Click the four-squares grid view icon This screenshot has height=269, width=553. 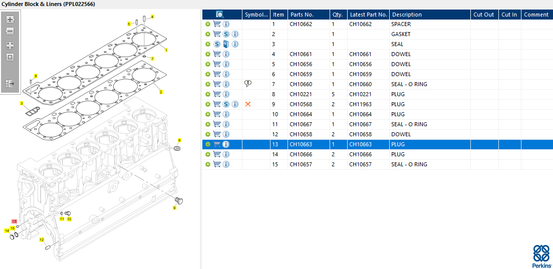(10, 46)
